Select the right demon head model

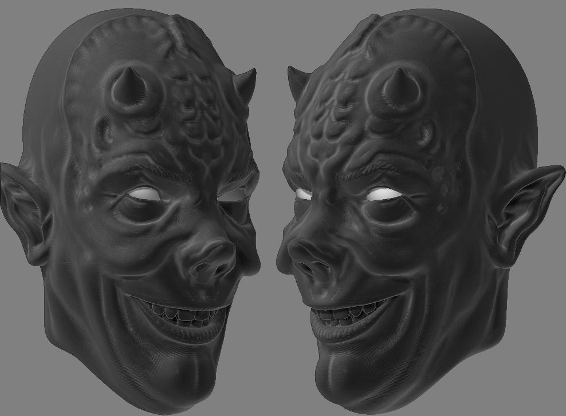point(420,213)
